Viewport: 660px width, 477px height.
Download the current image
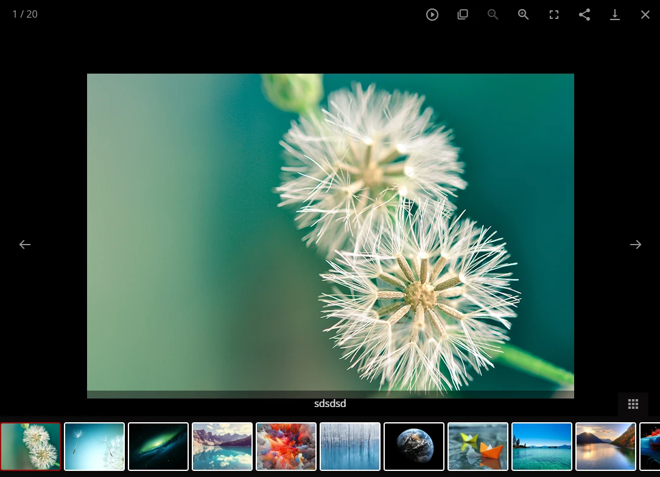pos(615,15)
